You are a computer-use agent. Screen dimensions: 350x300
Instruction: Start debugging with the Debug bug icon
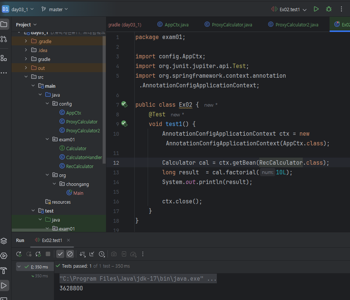click(x=329, y=9)
